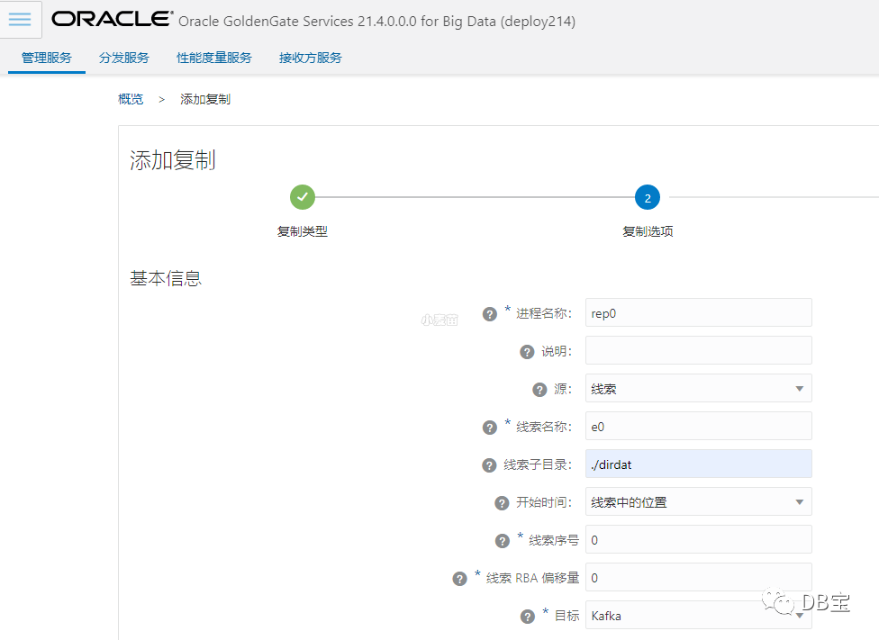Switch to the 性能度量服务 tab
879x640 pixels.
(214, 58)
